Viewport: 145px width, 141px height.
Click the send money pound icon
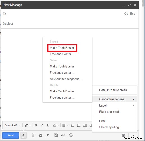point(48,135)
